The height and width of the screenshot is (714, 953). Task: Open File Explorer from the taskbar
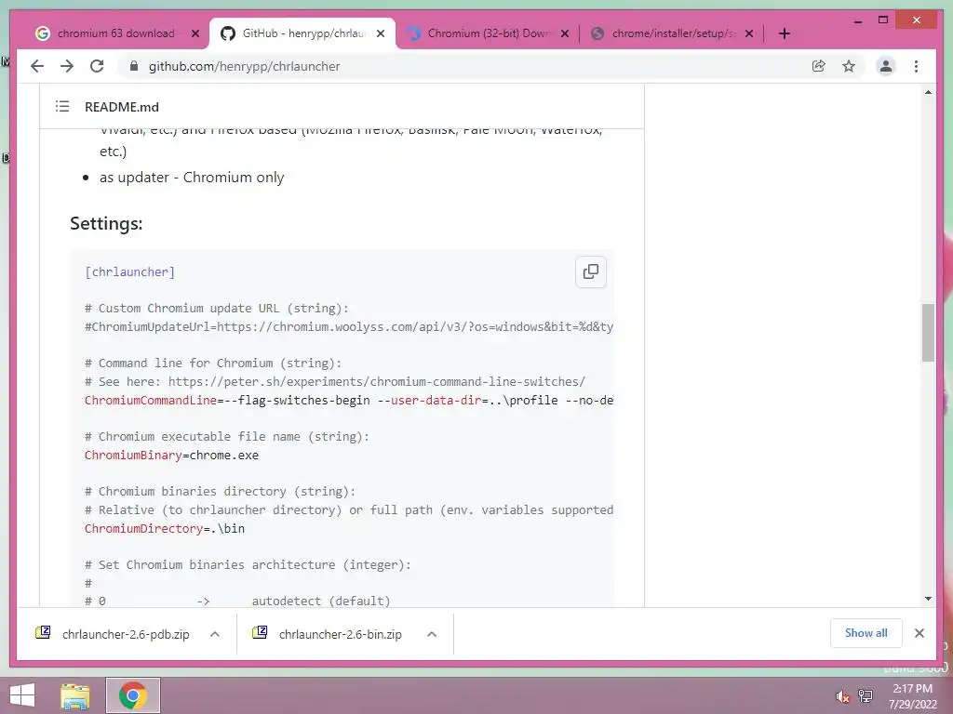pyautogui.click(x=75, y=695)
